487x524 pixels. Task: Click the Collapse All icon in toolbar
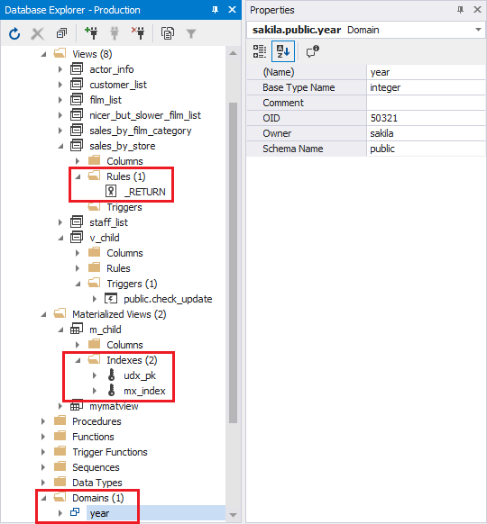(61, 33)
